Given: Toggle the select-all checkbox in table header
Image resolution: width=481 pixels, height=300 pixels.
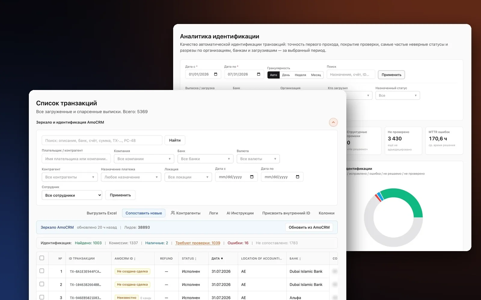Looking at the screenshot, I should (42, 258).
